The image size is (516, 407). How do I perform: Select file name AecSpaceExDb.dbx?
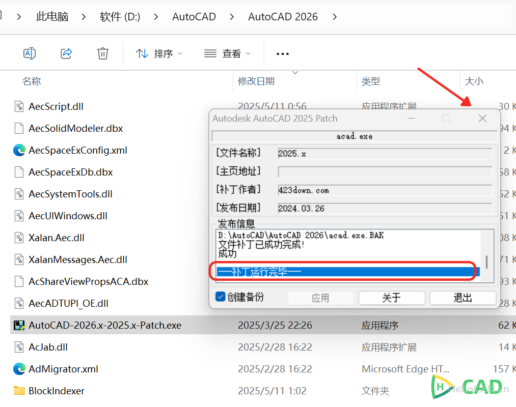70,172
